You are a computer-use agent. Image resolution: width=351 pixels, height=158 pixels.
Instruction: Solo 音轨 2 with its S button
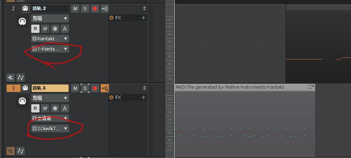click(85, 9)
